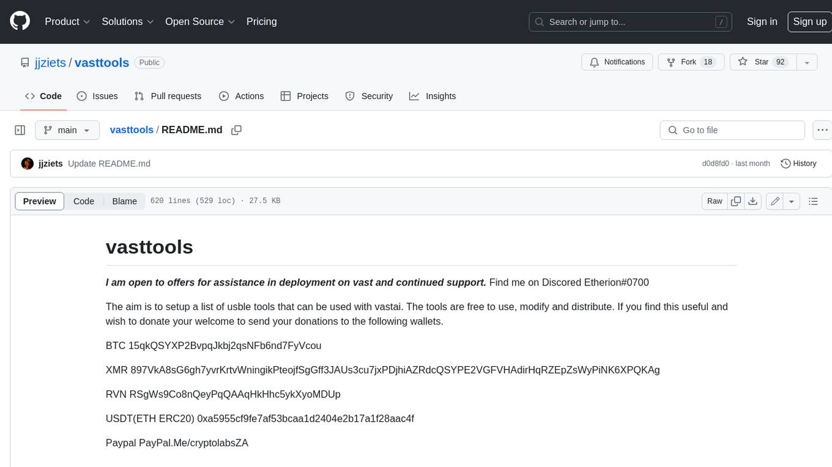Expand the Solutions menu
The width and height of the screenshot is (832, 467).
[128, 21]
